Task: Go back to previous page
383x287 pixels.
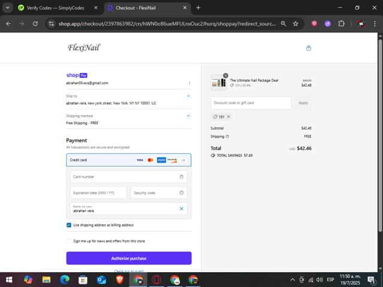Action: click(x=8, y=24)
